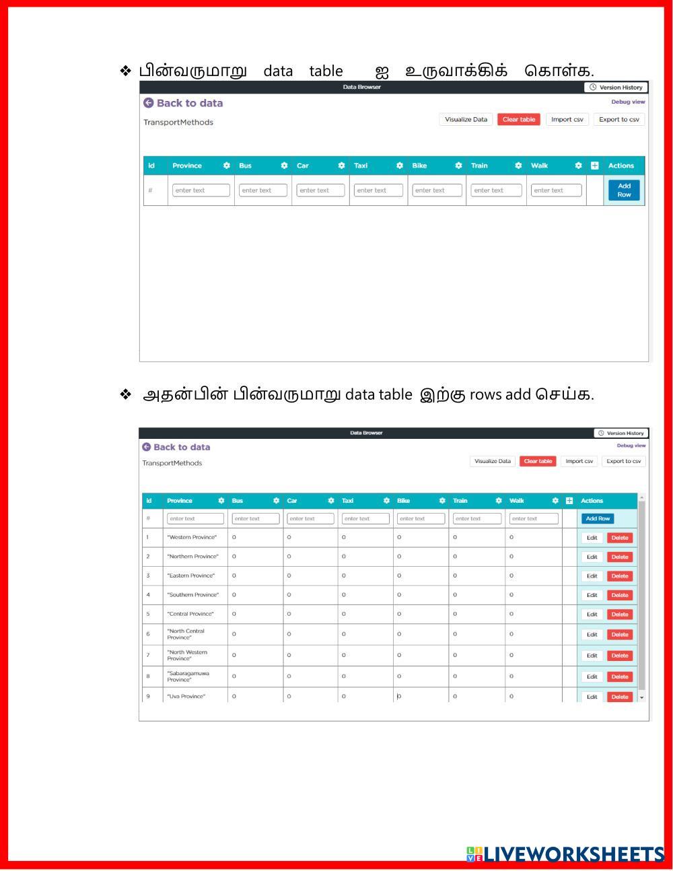Open Bike column options gear in the populated table
673x871 pixels.
[442, 501]
